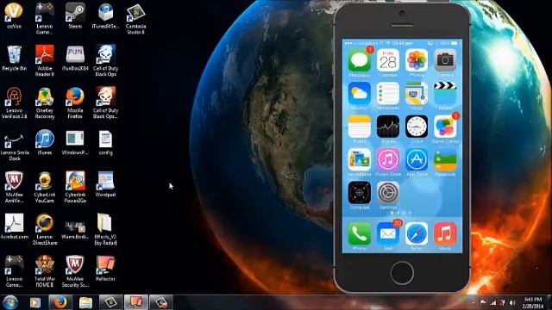Open the Videos app on the iPhone
This screenshot has height=310, width=552.
pyautogui.click(x=445, y=94)
